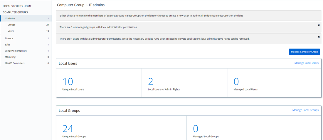Open Groups under IT admins
This screenshot has height=140, width=323.
11,25
